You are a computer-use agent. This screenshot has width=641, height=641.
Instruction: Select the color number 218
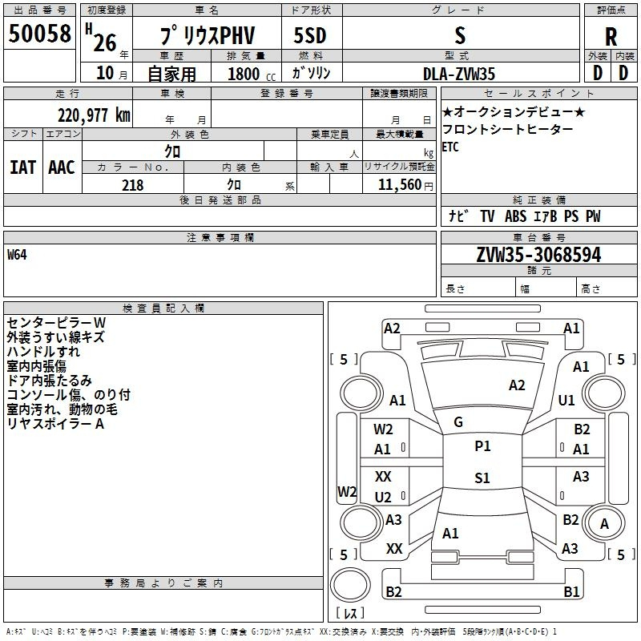click(133, 185)
